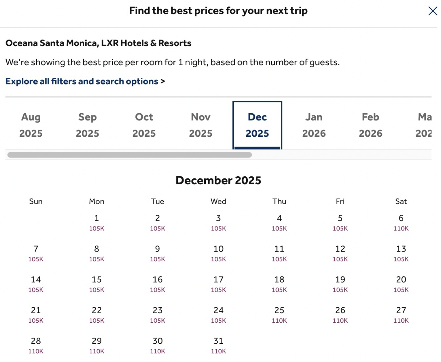Select Sunday December 14
The image size is (441, 362).
(36, 284)
